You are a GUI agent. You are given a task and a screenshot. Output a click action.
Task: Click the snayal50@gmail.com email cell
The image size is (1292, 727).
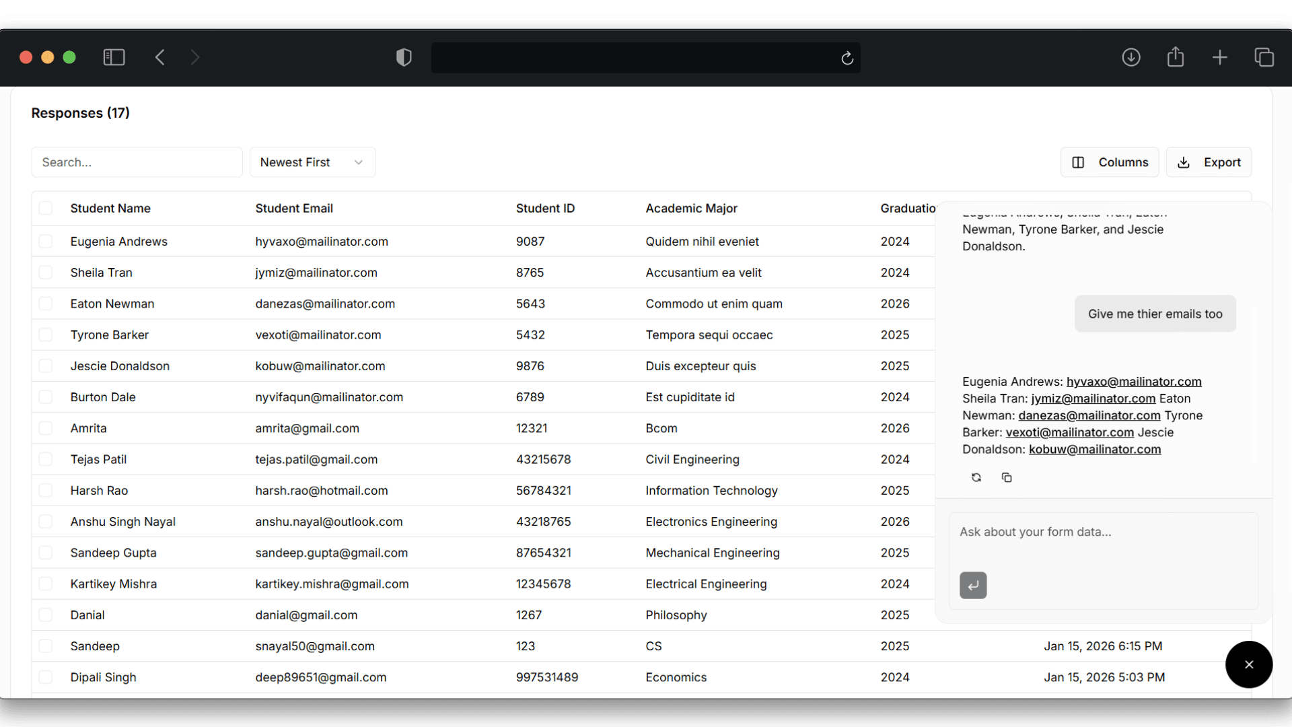pos(315,646)
